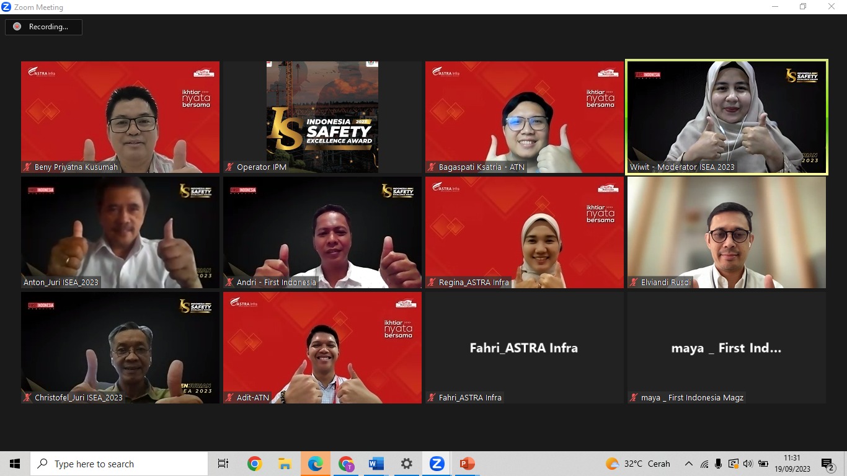847x476 pixels.
Task: Click the Type here to search box
Action: pyautogui.click(x=119, y=464)
